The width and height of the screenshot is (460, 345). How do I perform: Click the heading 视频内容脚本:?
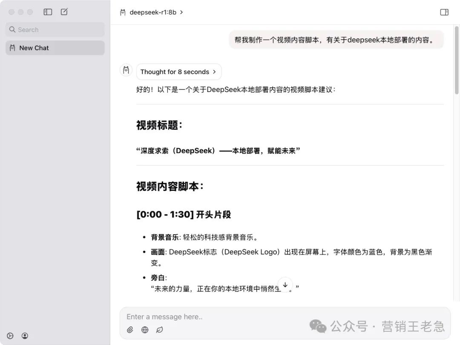click(x=170, y=186)
